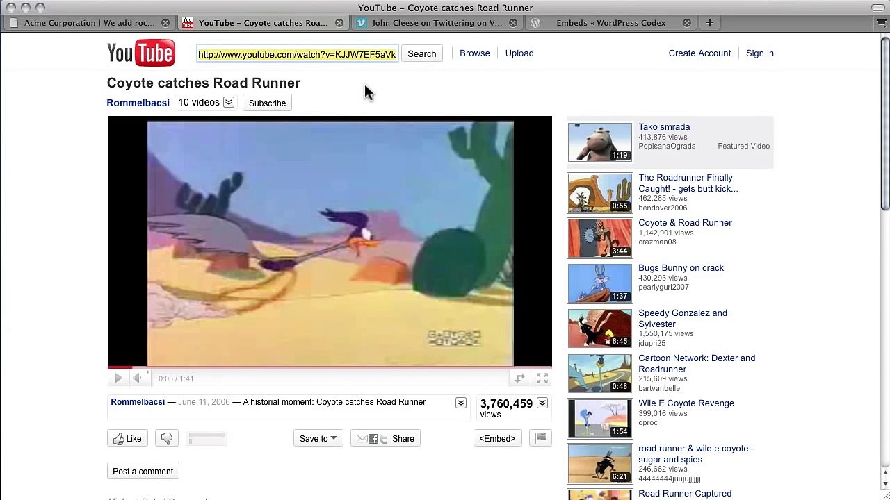Click Bugs Bunny on crack title link
This screenshot has width=890, height=500.
click(681, 268)
